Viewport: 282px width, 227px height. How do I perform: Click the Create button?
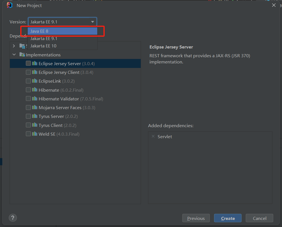(228, 218)
